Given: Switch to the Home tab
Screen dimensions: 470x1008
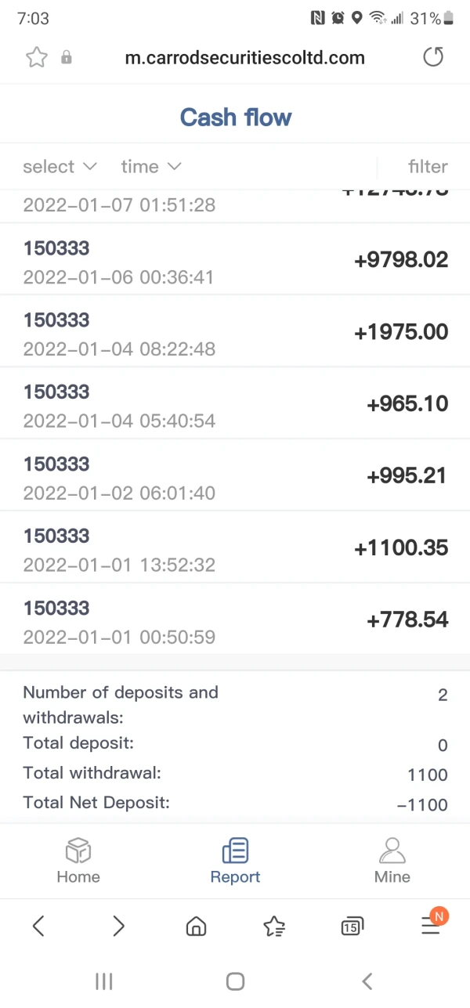Looking at the screenshot, I should (78, 861).
